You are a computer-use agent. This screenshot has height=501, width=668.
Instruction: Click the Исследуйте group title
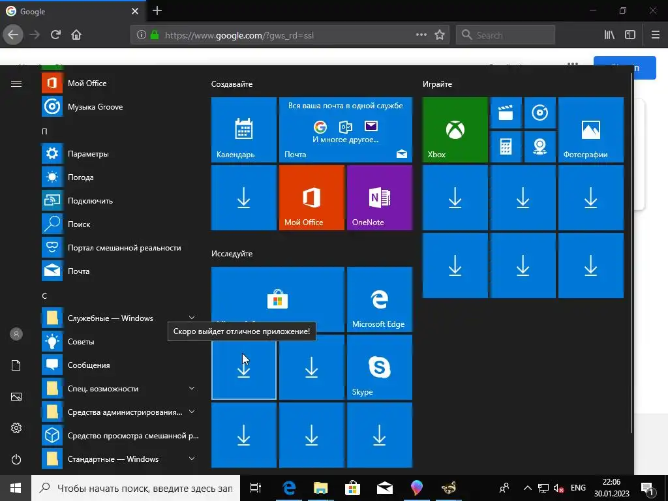point(232,254)
